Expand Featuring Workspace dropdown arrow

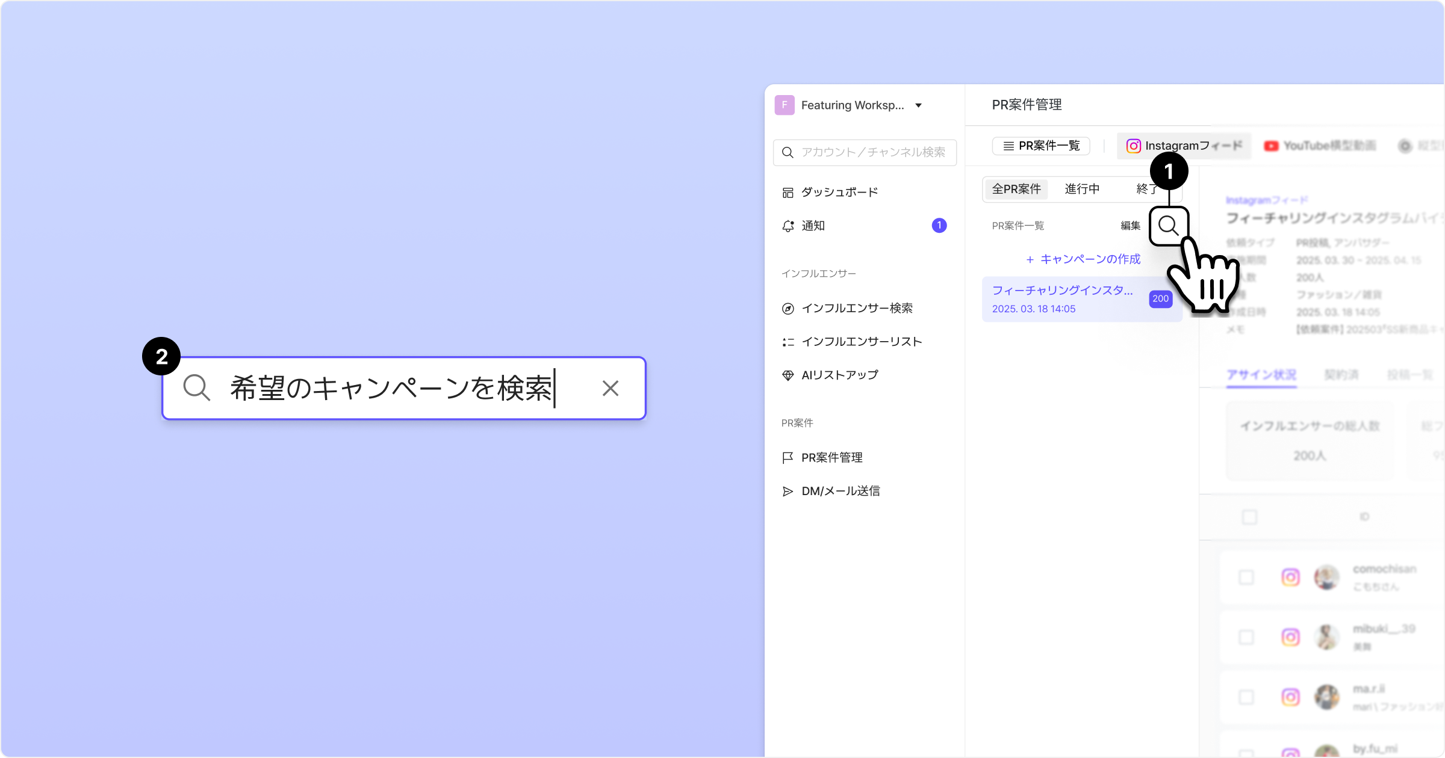[918, 105]
